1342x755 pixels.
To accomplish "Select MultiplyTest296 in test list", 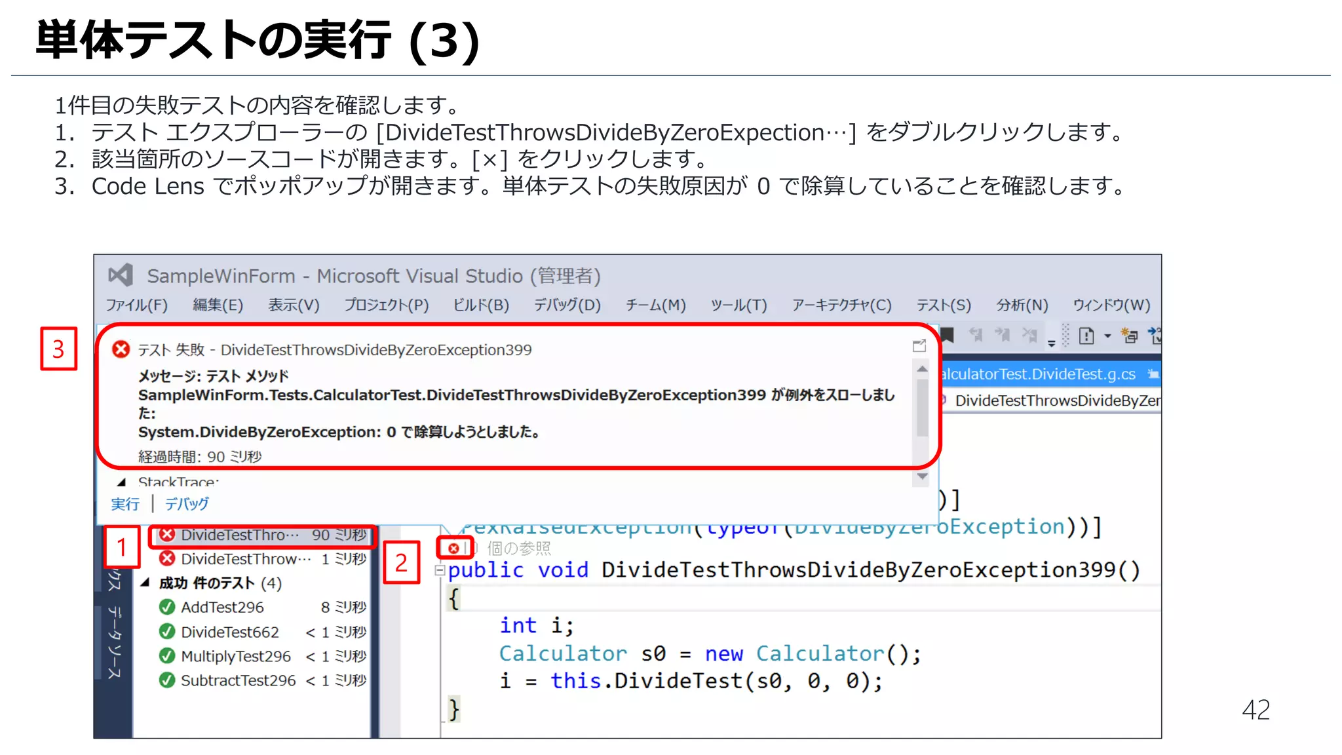I will pyautogui.click(x=263, y=655).
